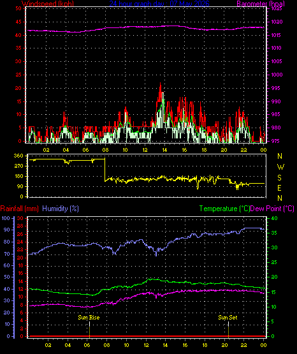
Task: Click the 40 tick on temperature scale
Action: [x=275, y=218]
